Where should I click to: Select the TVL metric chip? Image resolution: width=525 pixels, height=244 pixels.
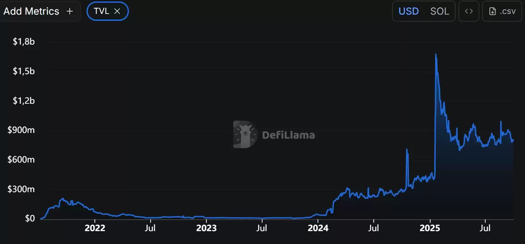(x=108, y=11)
